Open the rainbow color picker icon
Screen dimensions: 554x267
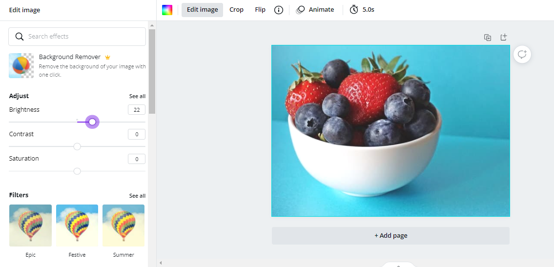167,10
